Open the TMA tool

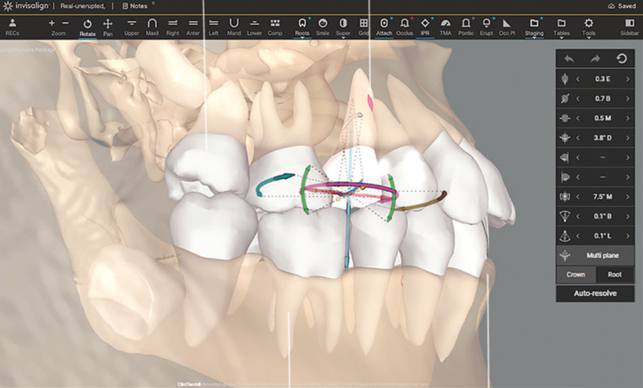coord(446,27)
